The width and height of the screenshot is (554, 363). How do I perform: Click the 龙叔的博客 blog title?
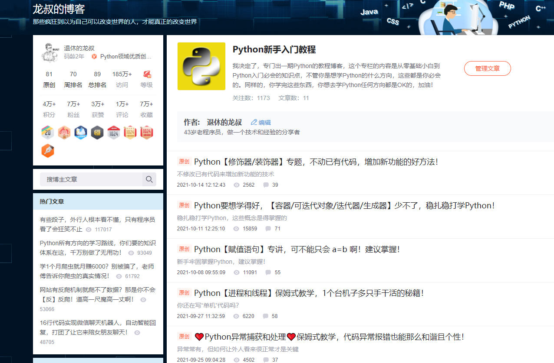pos(59,9)
